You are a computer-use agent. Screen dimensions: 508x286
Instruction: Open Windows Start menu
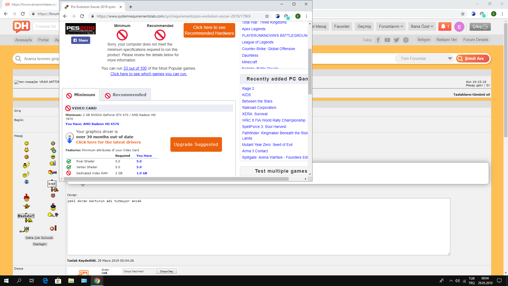click(6, 281)
